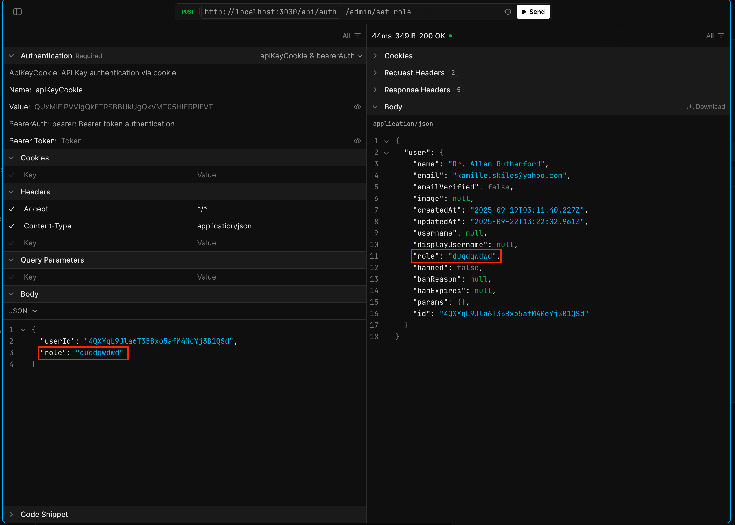This screenshot has width=735, height=525.
Task: Toggle the sidebar panel icon
Action: (x=18, y=12)
